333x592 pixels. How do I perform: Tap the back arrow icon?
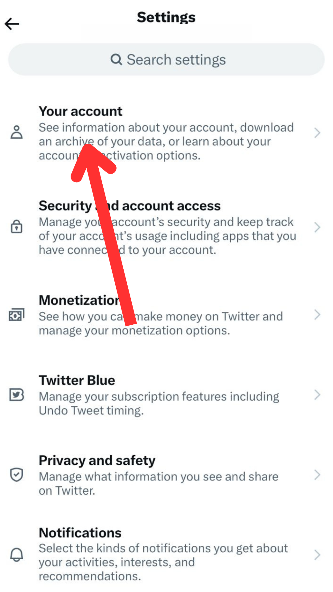12,24
